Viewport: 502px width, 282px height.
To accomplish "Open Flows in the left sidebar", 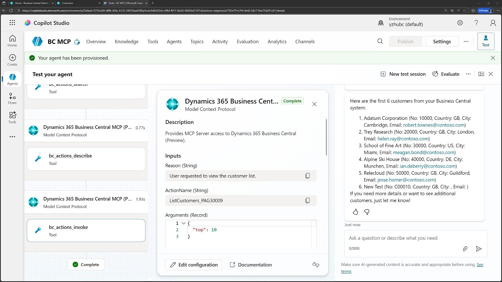I will (12, 99).
